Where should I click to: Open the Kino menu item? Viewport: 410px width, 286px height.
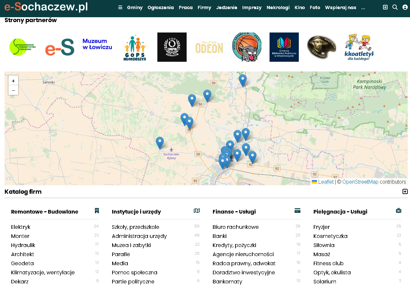(x=299, y=7)
